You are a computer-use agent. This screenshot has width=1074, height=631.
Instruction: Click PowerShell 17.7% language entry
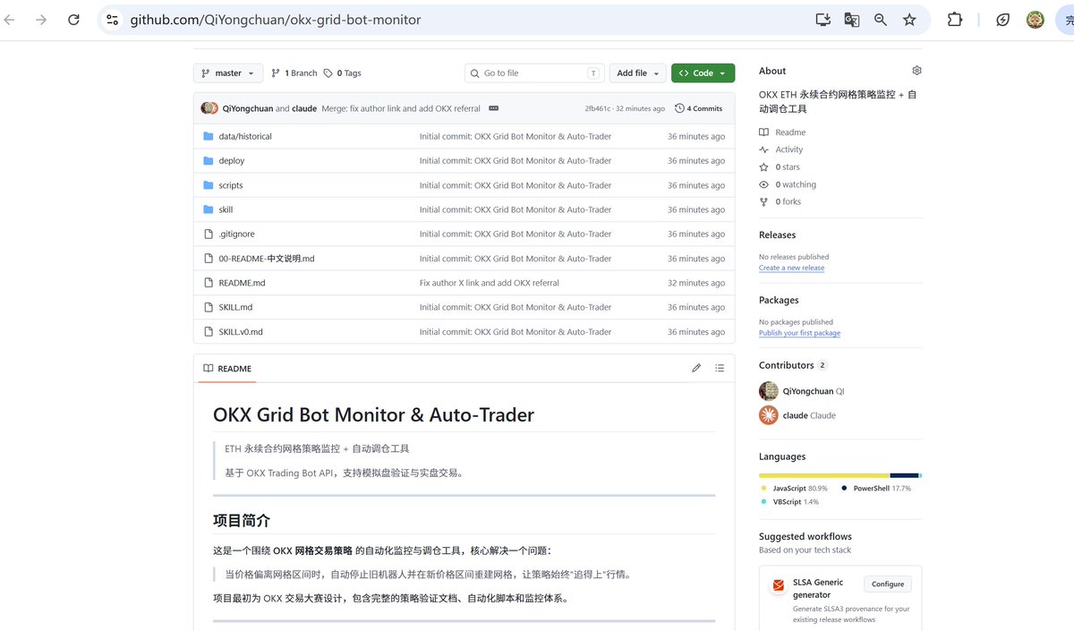[x=876, y=489]
